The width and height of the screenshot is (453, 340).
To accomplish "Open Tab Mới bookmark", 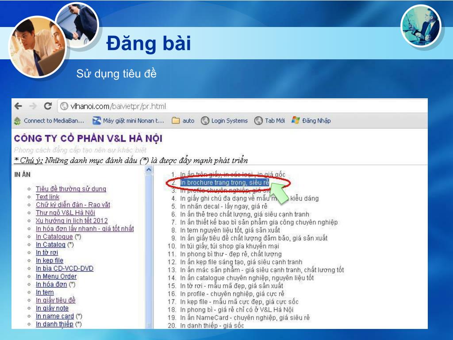I will pos(269,120).
